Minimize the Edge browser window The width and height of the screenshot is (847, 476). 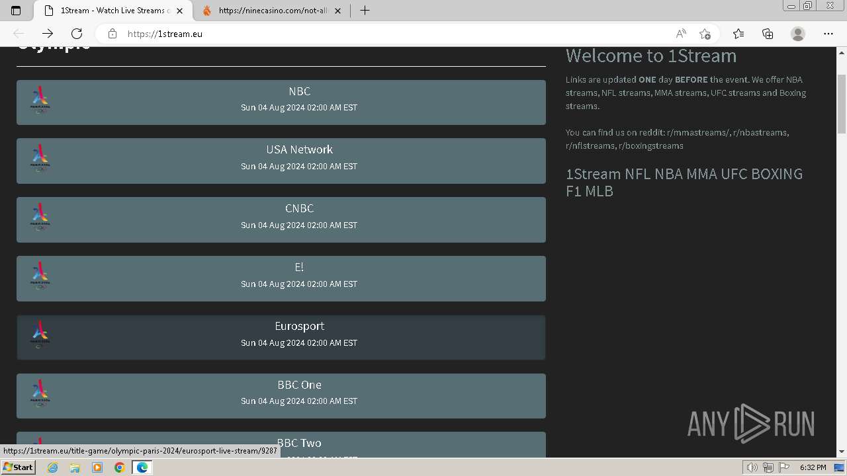(791, 6)
